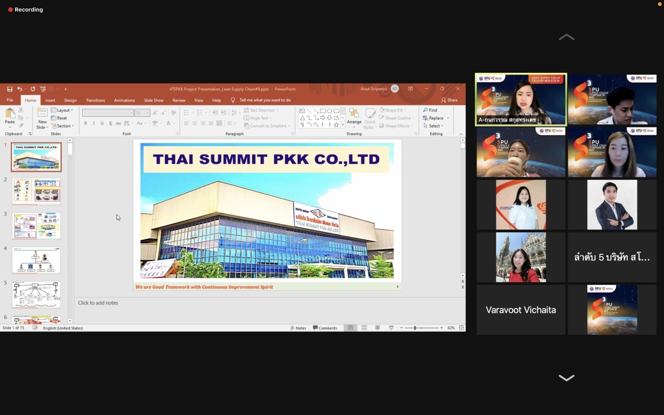Click the Cut scissors icon
Image resolution: width=664 pixels, height=415 pixels.
(21, 110)
